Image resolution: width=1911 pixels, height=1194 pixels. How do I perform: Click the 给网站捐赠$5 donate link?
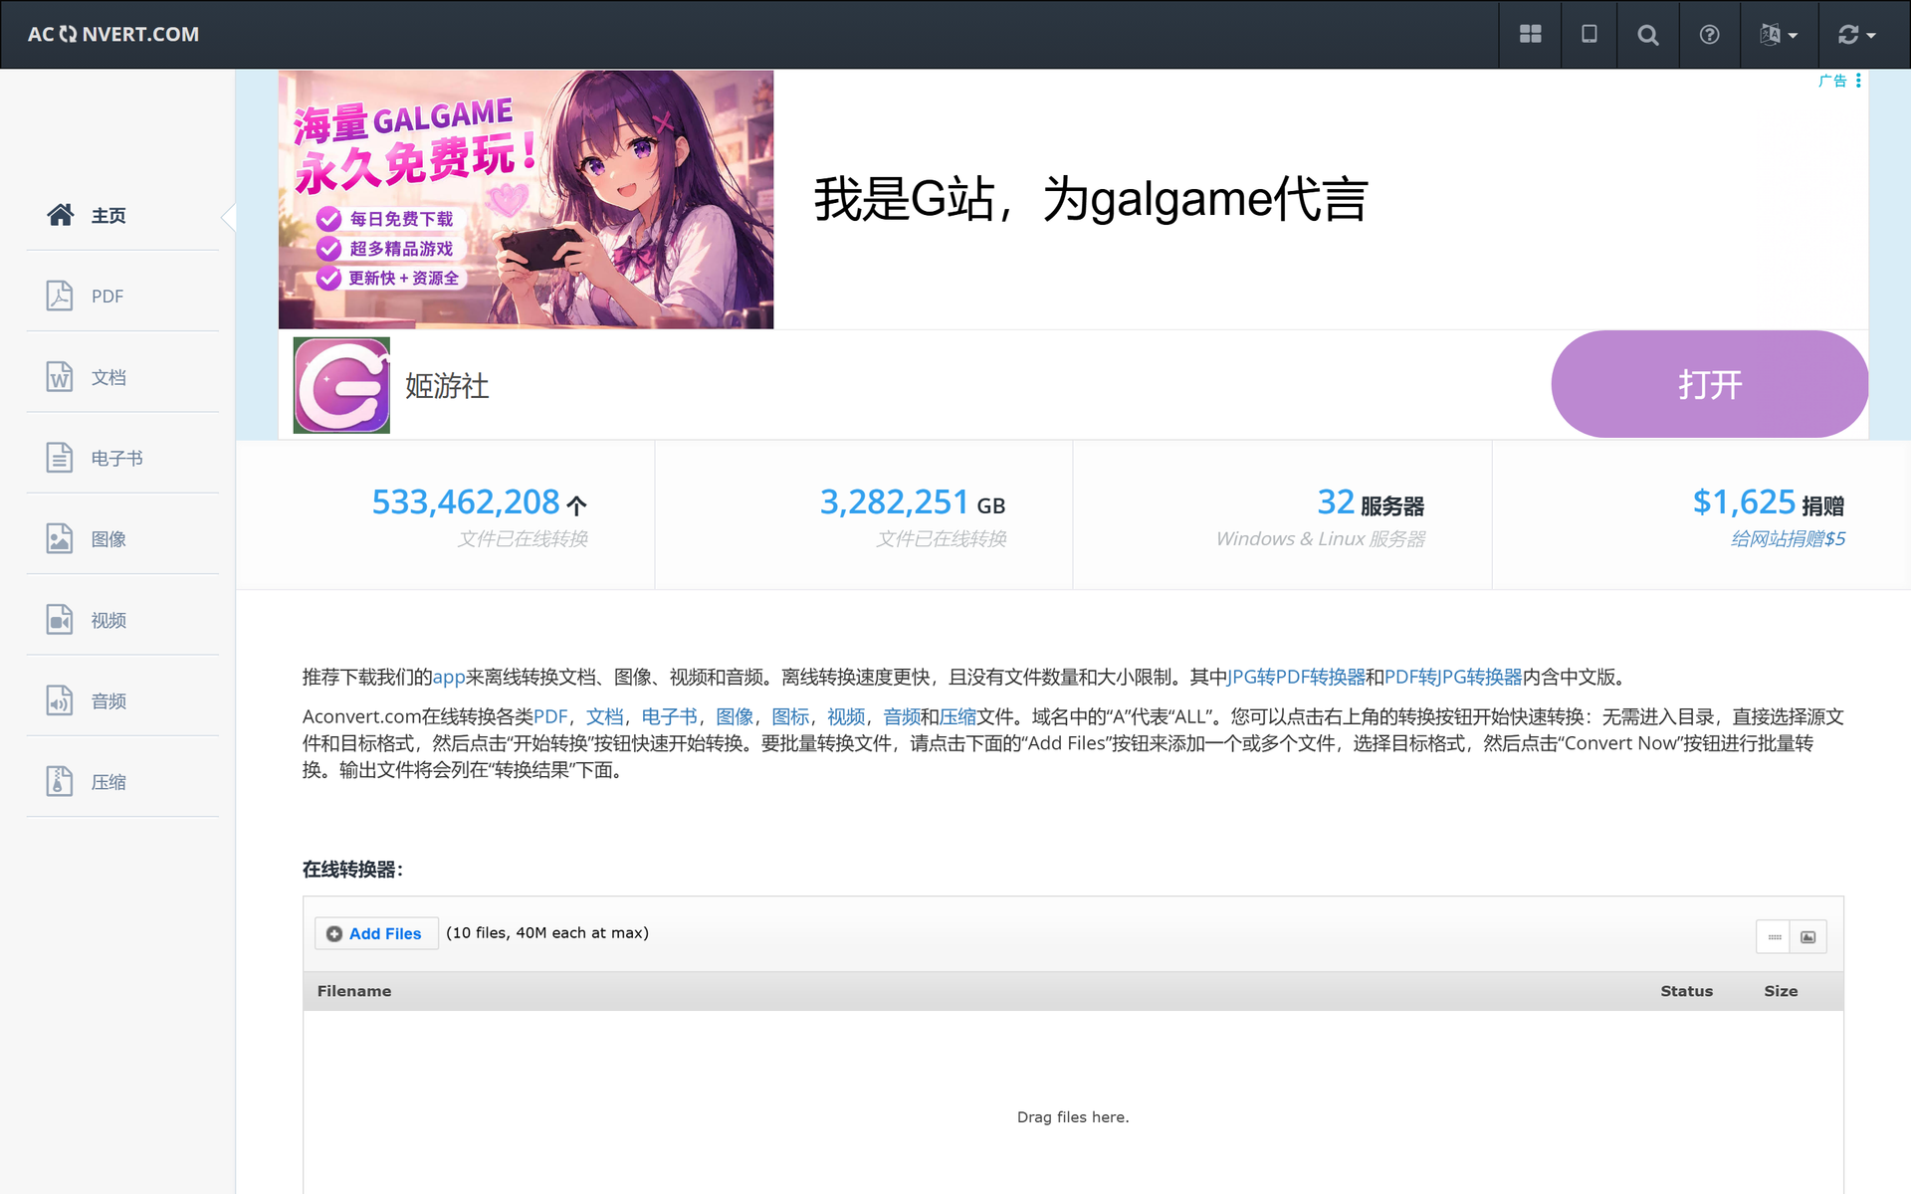pyautogui.click(x=1788, y=539)
